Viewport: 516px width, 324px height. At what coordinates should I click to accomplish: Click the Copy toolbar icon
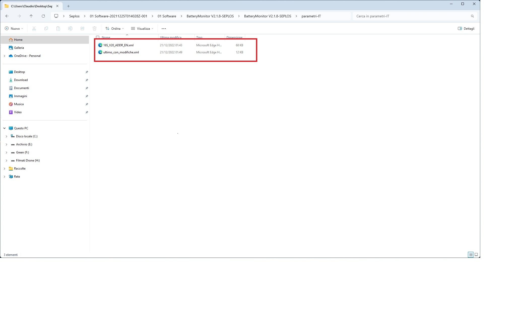(x=46, y=28)
